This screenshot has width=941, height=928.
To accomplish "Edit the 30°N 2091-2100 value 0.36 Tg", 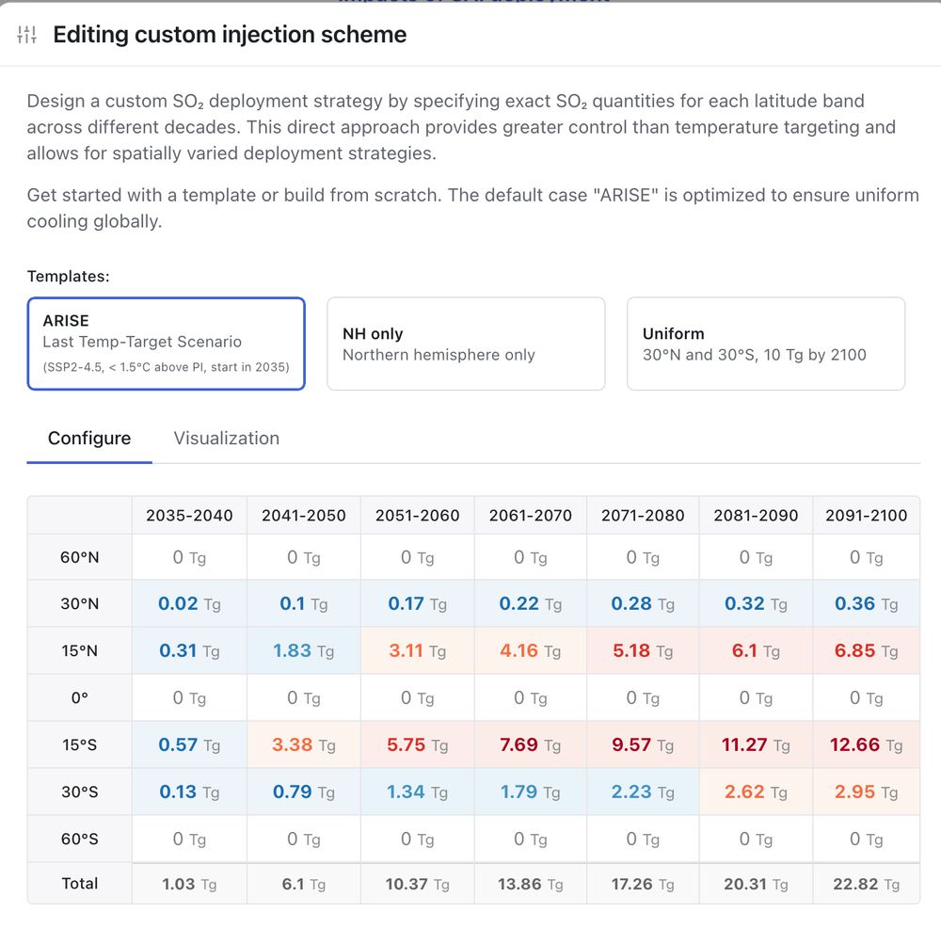I will coord(866,603).
